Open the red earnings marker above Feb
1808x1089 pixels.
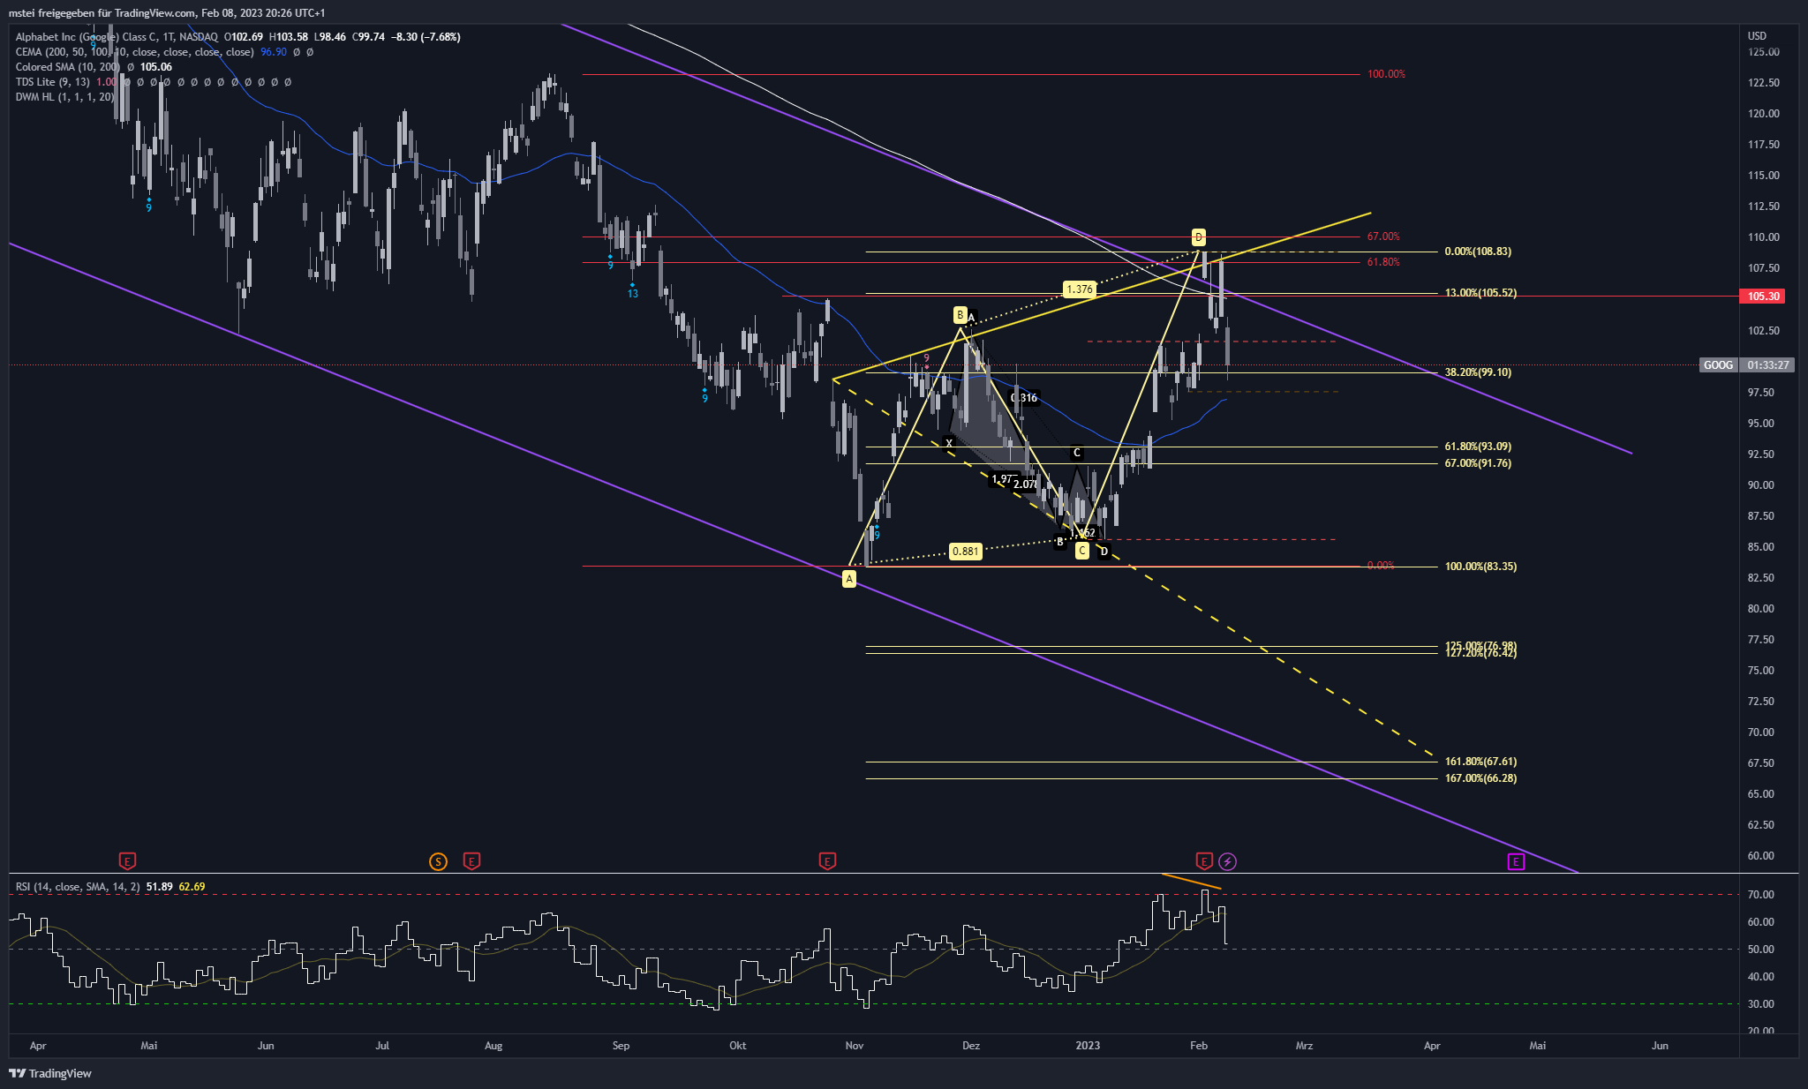coord(1203,860)
